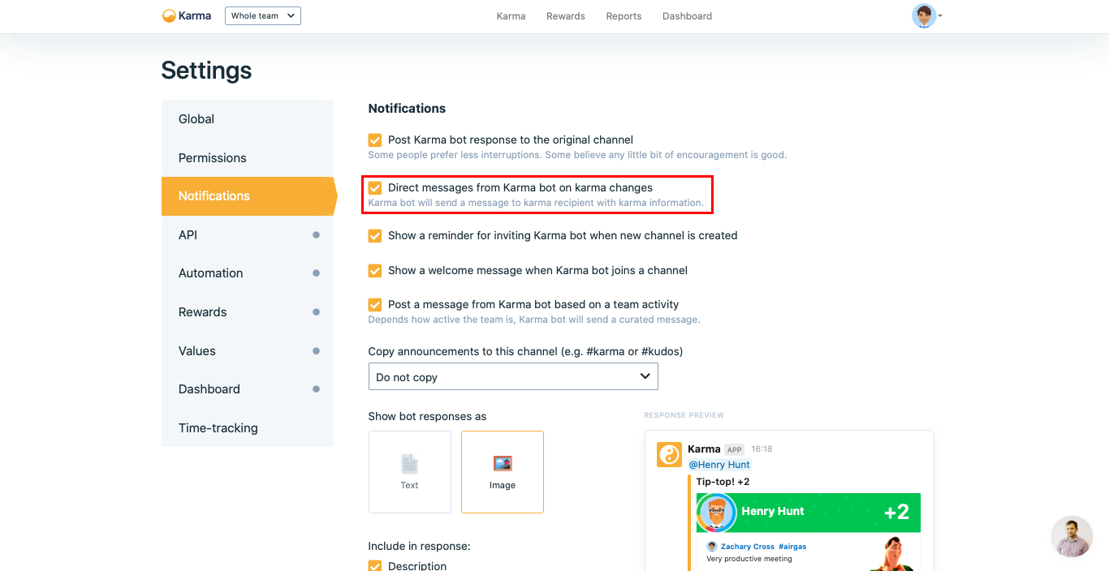Viewport: 1109px width, 571px height.
Task: Open the Rewards settings section in the sidebar
Action: point(248,312)
